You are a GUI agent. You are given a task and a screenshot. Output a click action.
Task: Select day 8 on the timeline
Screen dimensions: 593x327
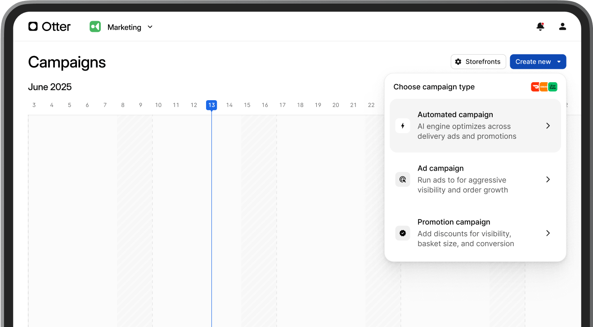[x=123, y=105]
